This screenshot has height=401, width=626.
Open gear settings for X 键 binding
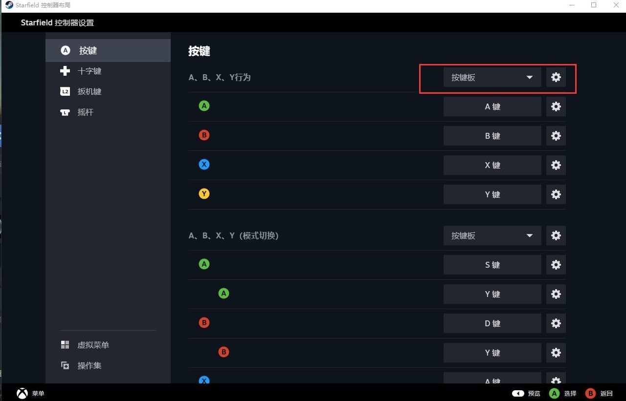tap(556, 165)
